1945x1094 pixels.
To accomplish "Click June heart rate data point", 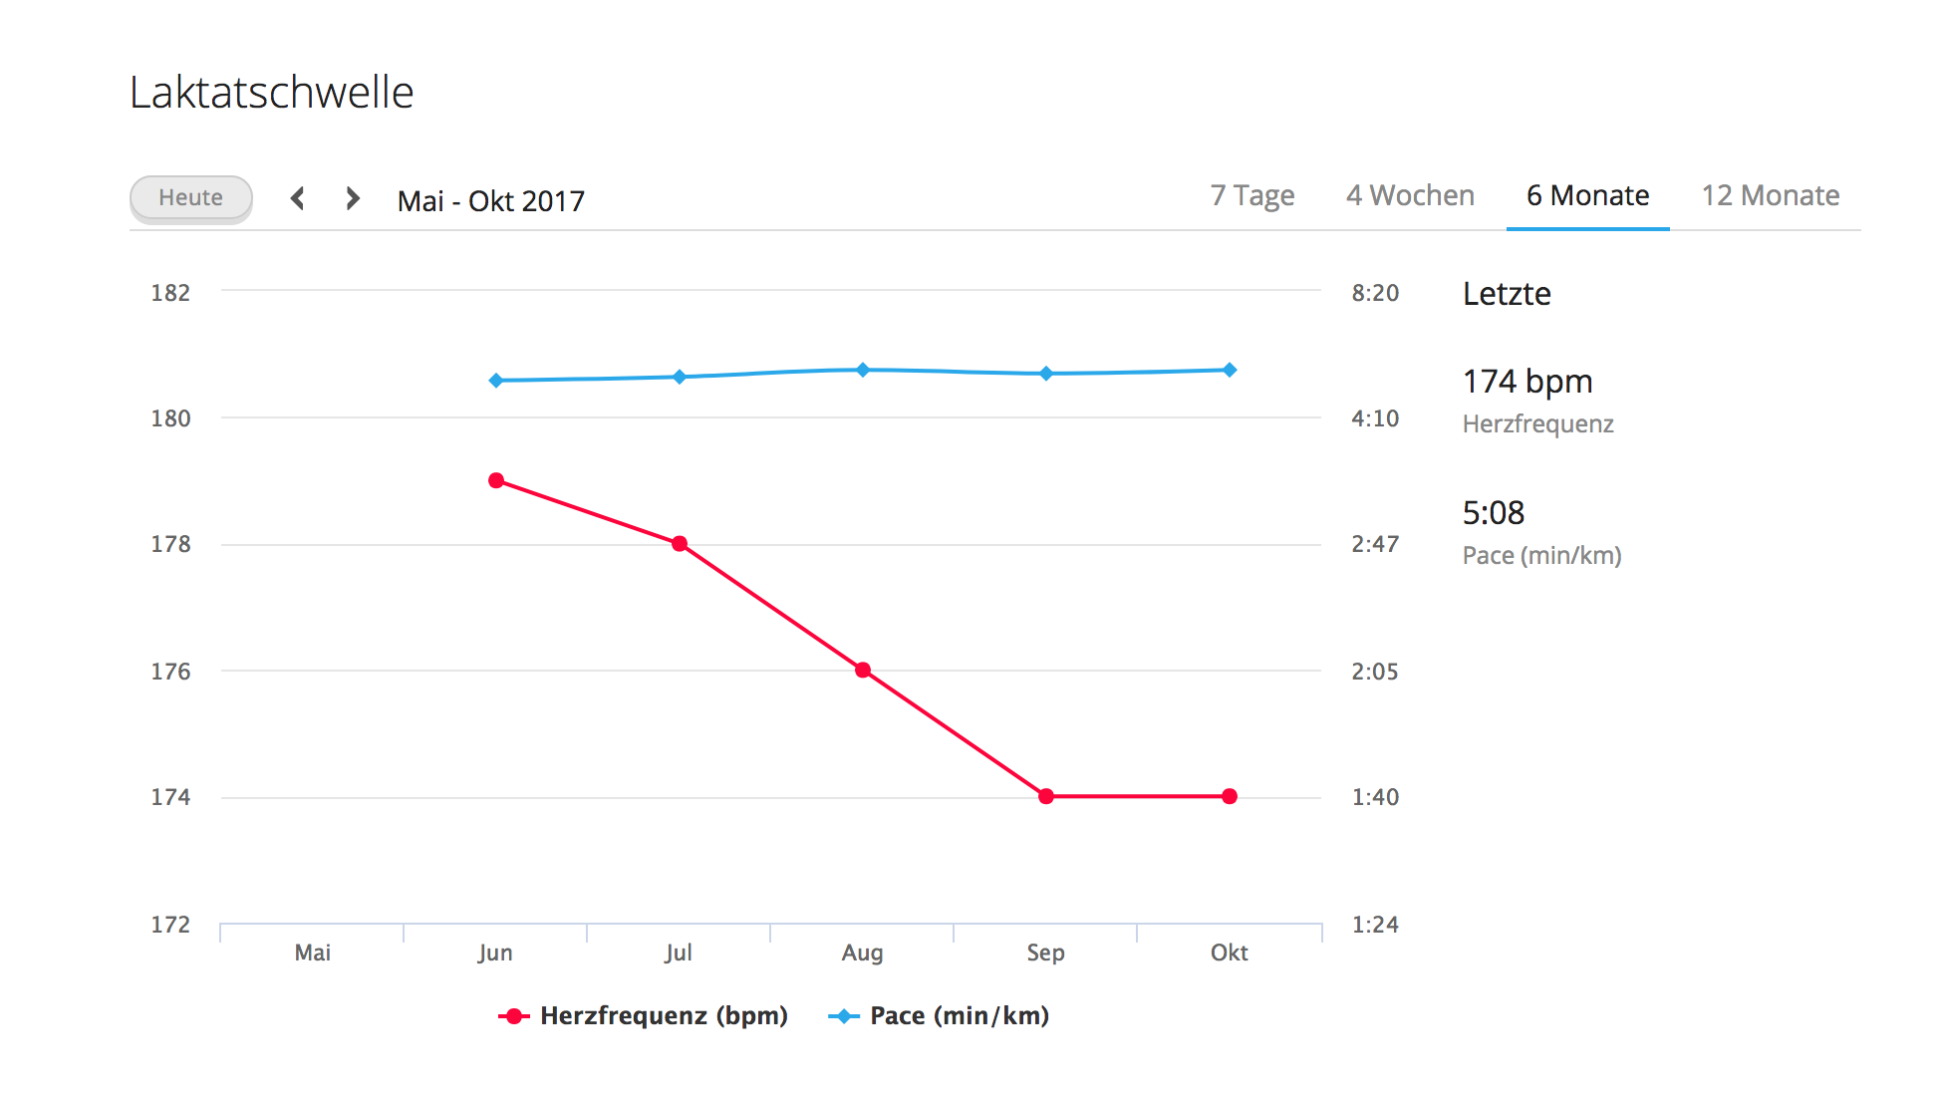I will [496, 480].
